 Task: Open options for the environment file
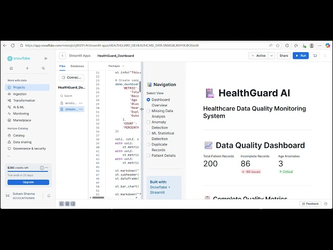[81, 103]
